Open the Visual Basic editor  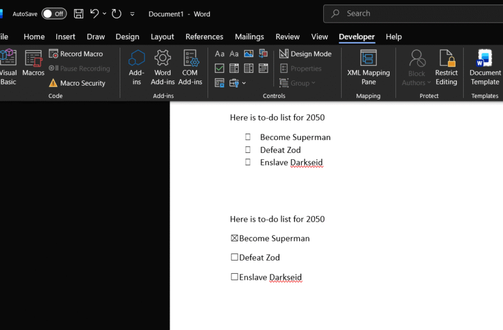(8, 68)
